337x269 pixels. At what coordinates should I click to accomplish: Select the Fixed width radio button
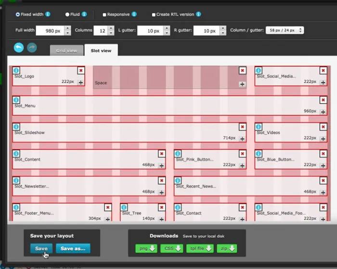[18, 14]
